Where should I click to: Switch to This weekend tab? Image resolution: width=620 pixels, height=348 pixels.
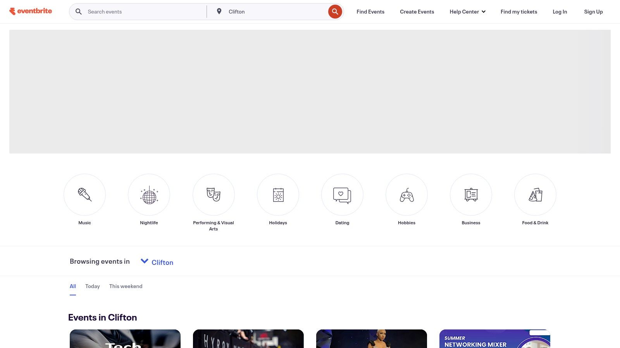click(126, 286)
